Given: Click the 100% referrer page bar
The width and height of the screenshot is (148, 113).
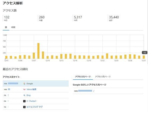Looking at the screenshot, I should pos(85,91).
